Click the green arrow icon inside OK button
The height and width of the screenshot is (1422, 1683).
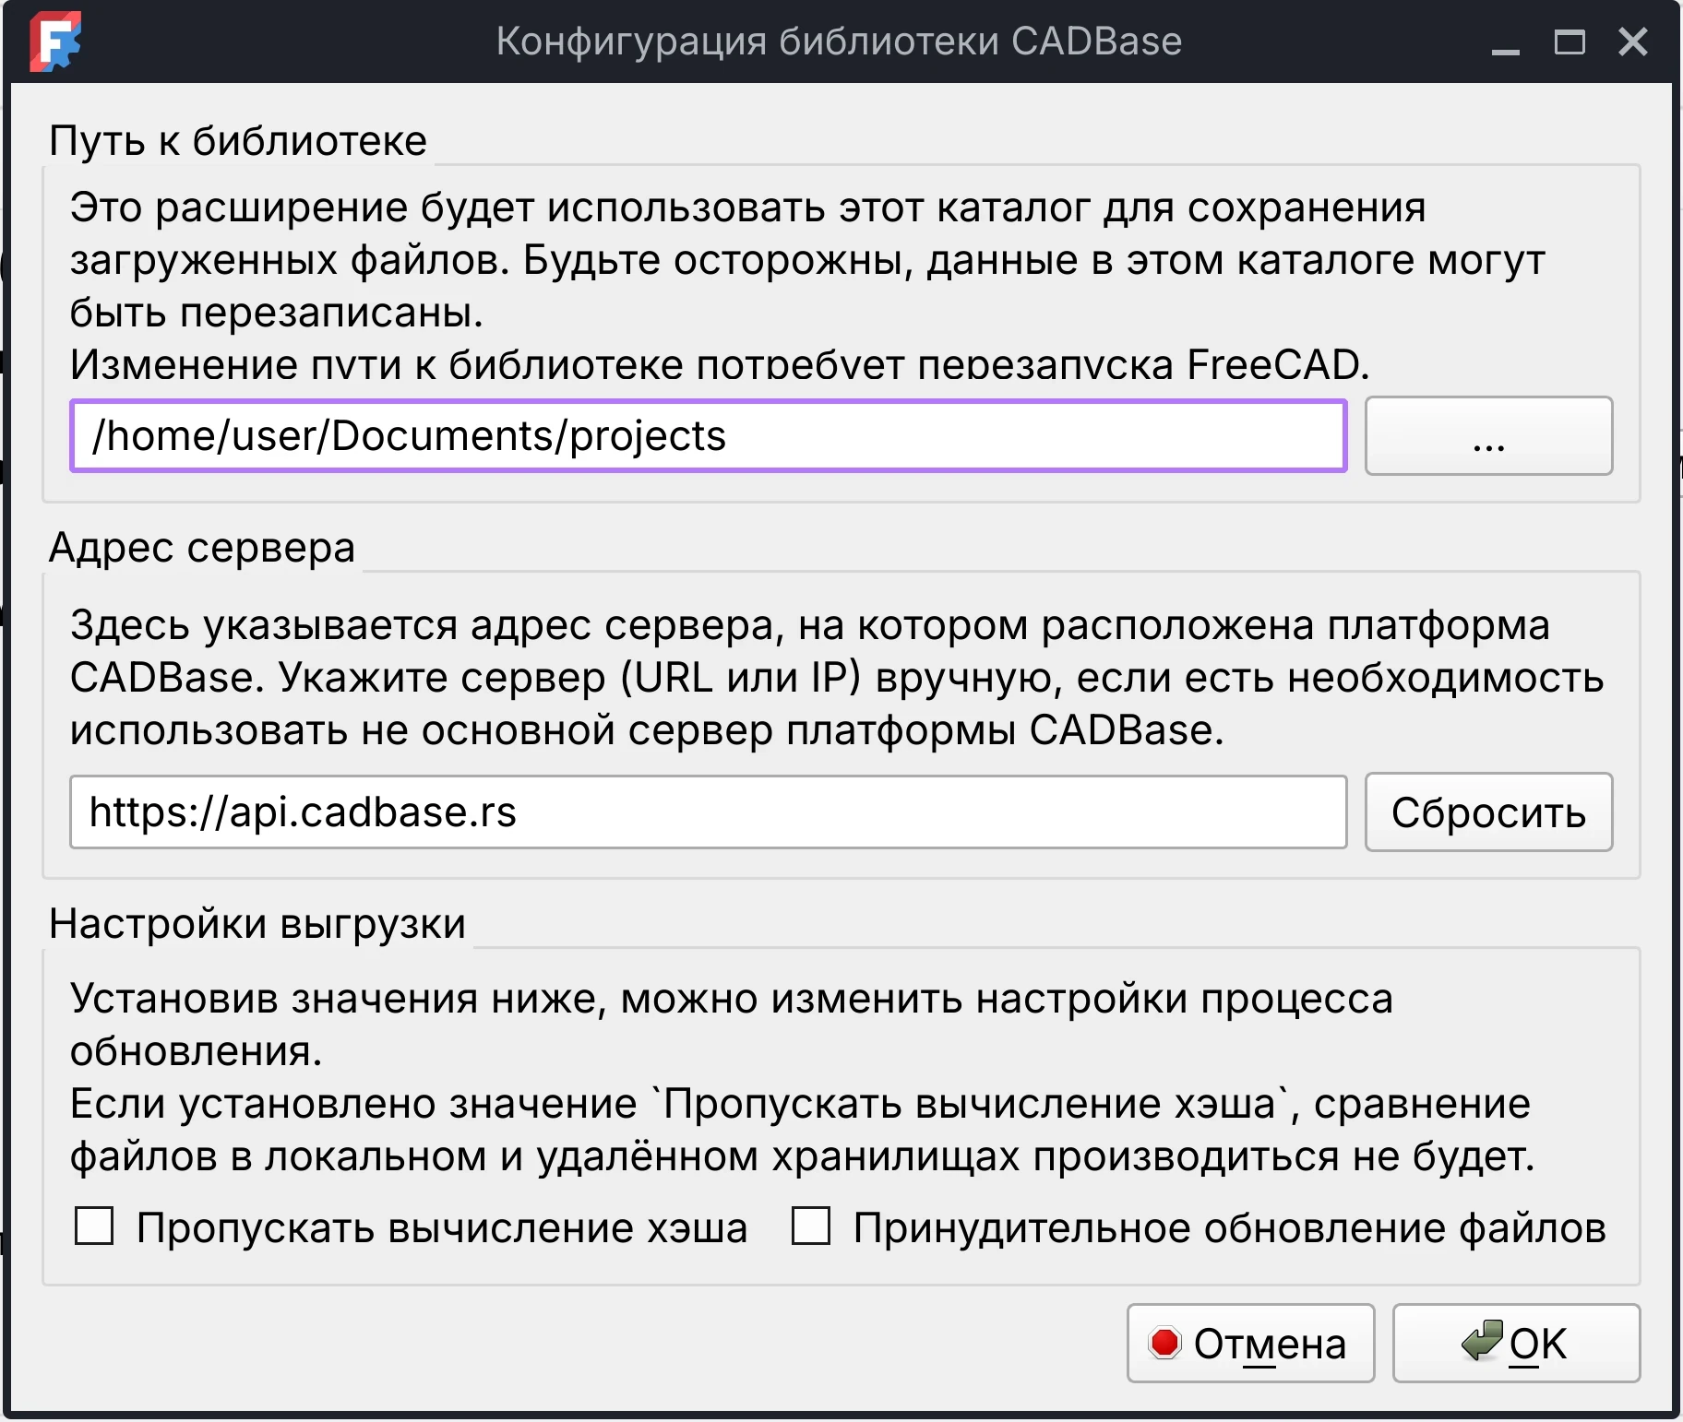(x=1483, y=1342)
